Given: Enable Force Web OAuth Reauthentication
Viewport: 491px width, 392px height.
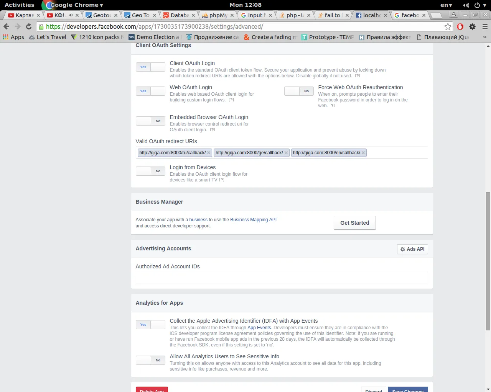Looking at the screenshot, I should [x=299, y=91].
